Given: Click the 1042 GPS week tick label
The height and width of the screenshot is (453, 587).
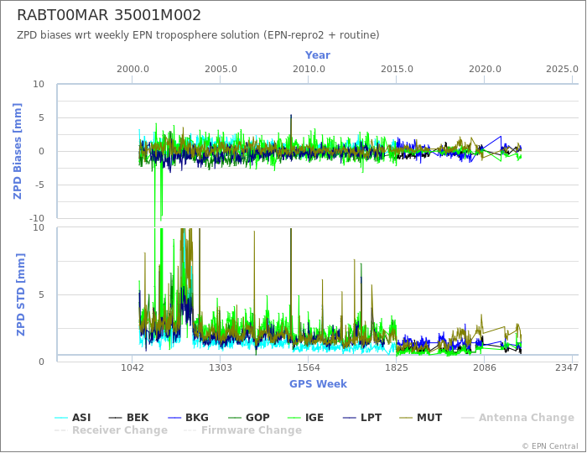Looking at the screenshot, I should tap(132, 367).
